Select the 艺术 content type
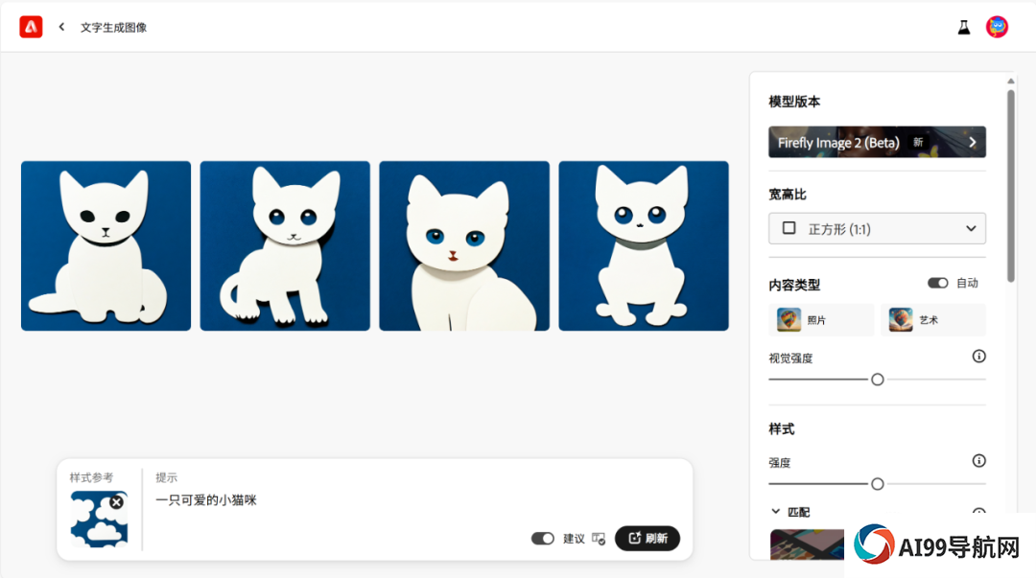This screenshot has height=578, width=1036. point(933,320)
